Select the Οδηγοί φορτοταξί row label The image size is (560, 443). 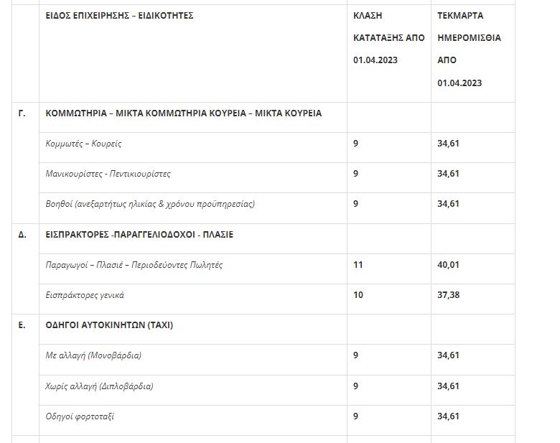[x=80, y=416]
